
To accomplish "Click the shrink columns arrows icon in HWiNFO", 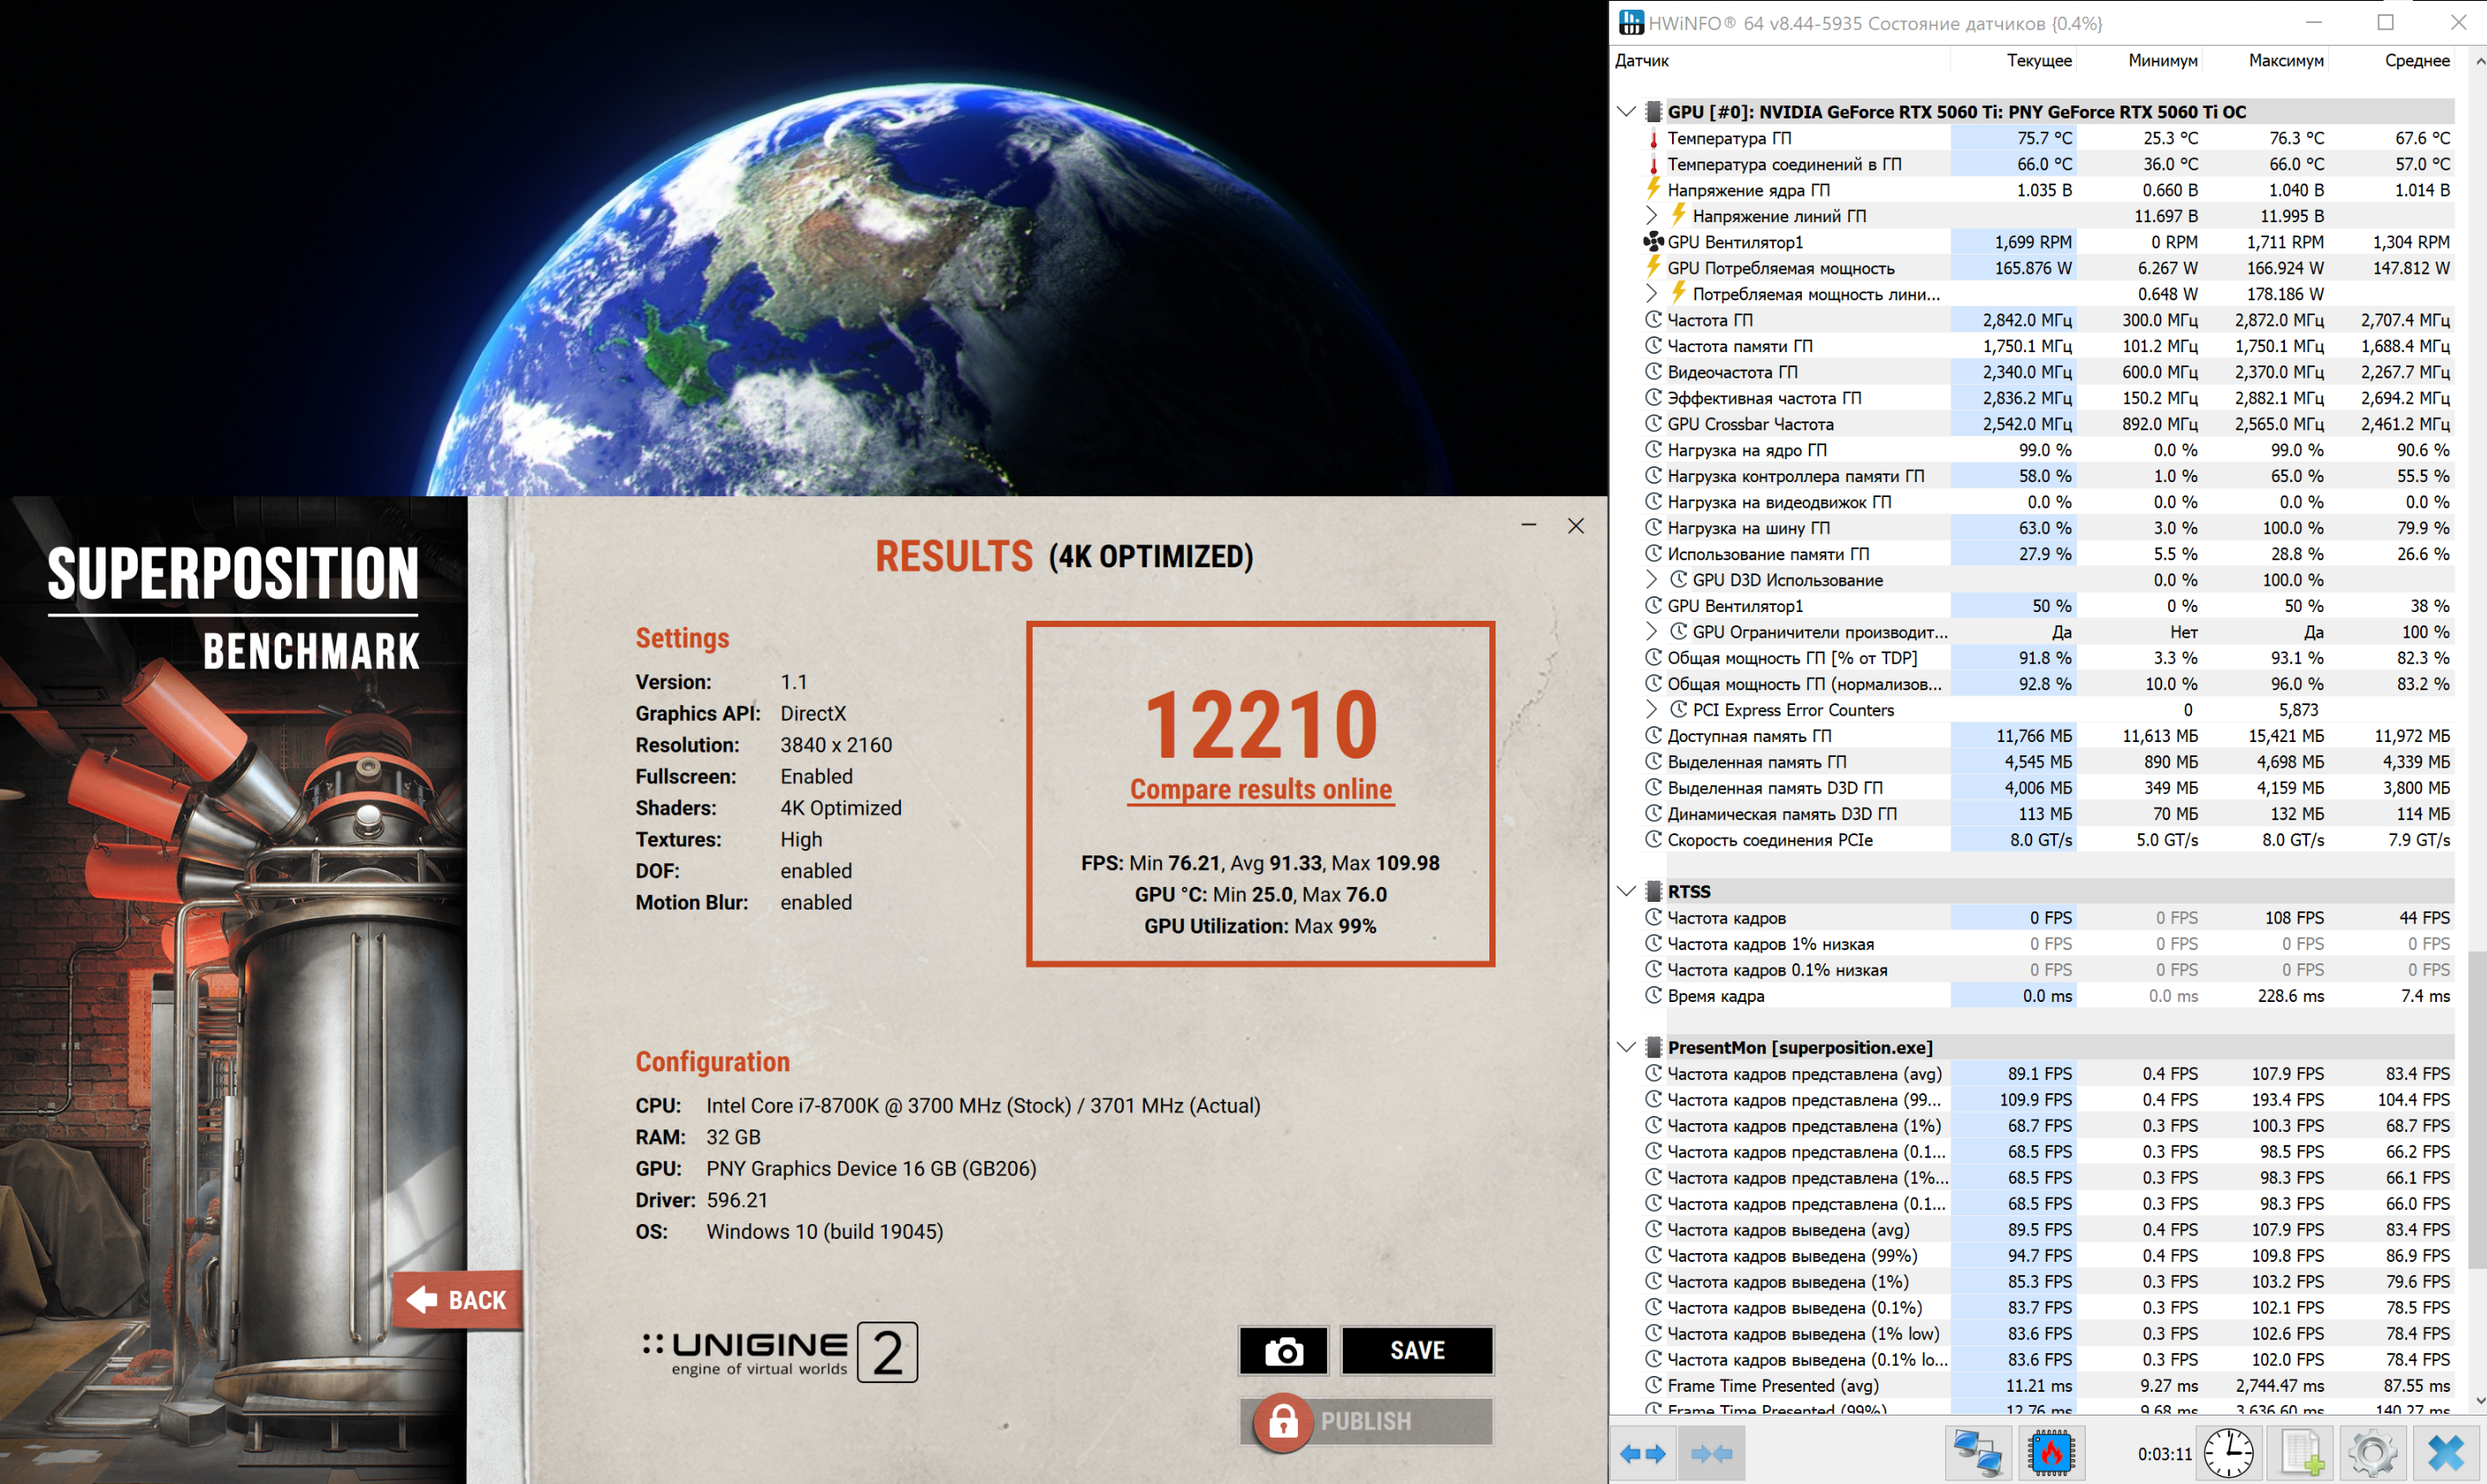I will 1711,1453.
